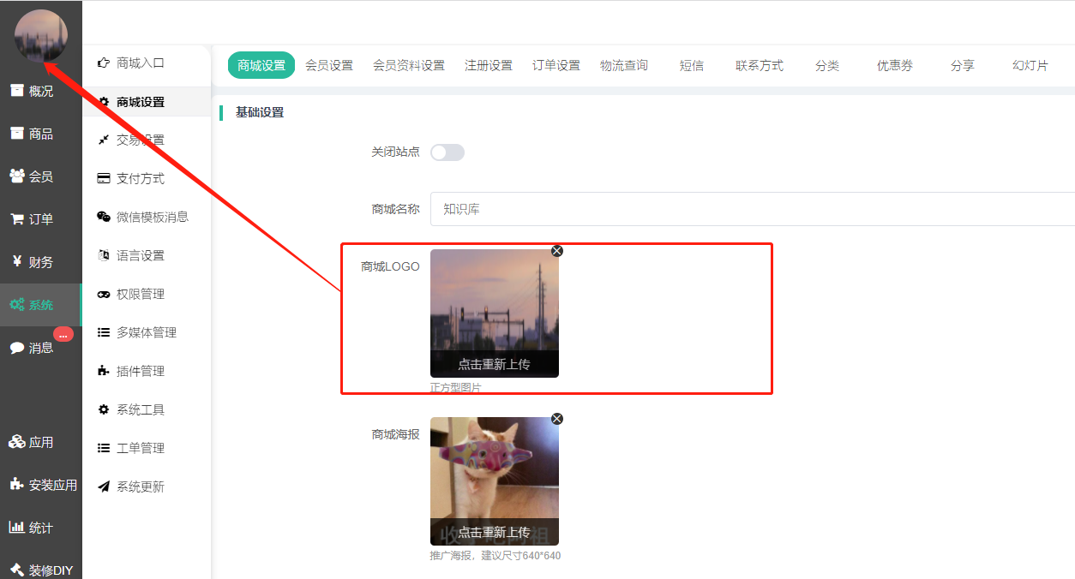This screenshot has width=1075, height=579.
Task: Go to the 优惠券 tab
Action: pos(895,65)
